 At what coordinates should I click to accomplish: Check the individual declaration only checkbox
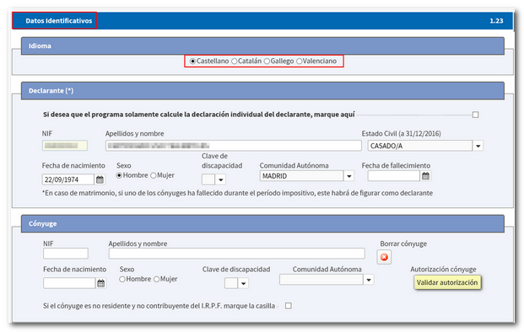click(x=475, y=115)
